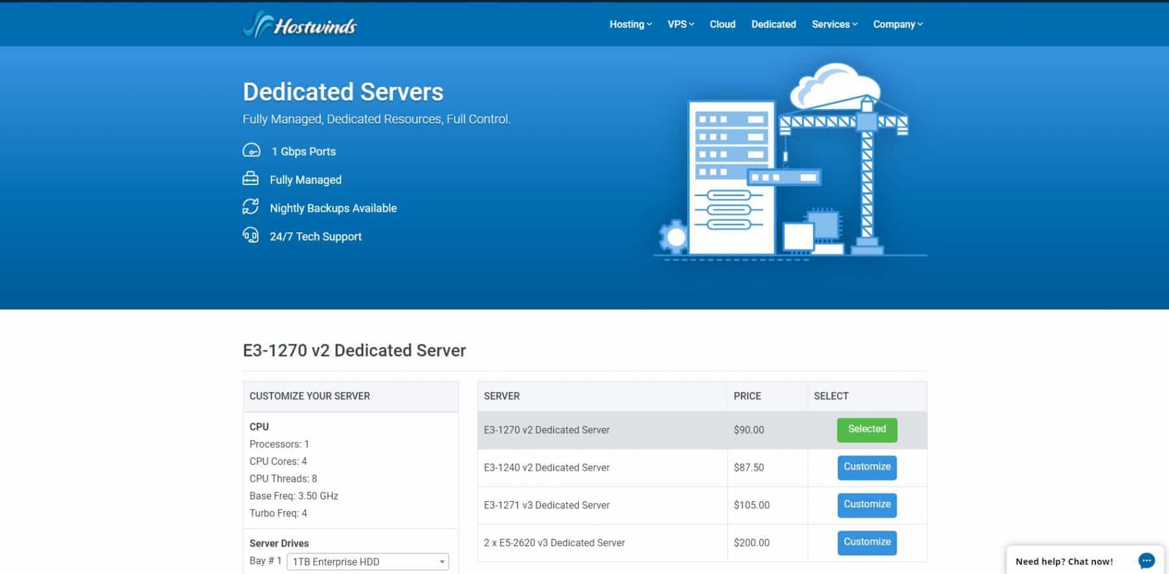This screenshot has width=1169, height=574.
Task: Click the Server Drives label
Action: tap(279, 543)
